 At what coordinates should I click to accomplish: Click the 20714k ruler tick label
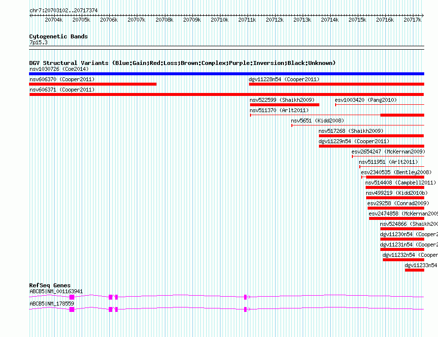point(330,20)
